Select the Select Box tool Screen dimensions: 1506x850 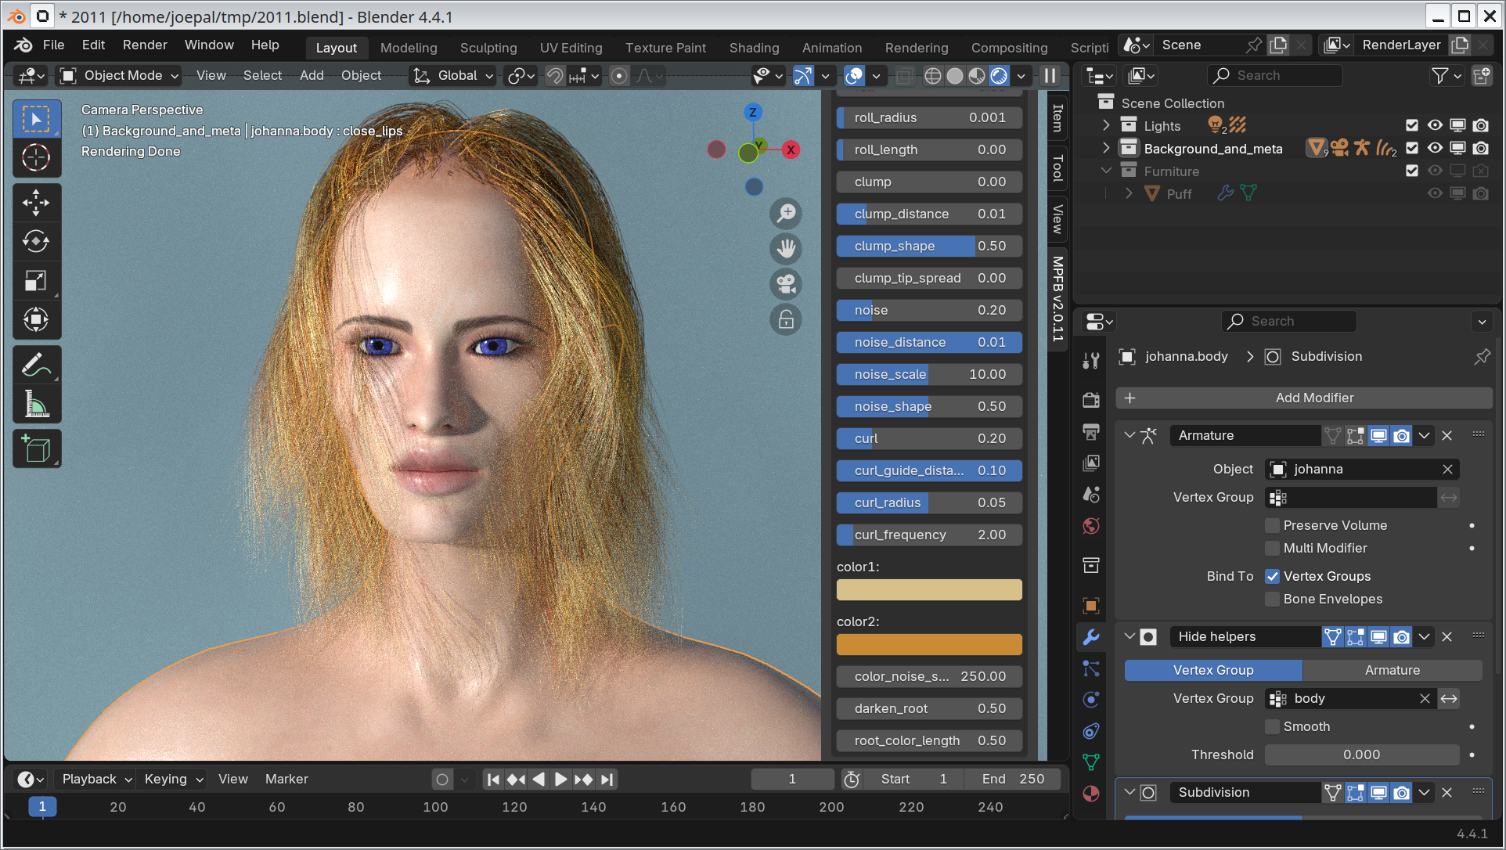pos(36,119)
